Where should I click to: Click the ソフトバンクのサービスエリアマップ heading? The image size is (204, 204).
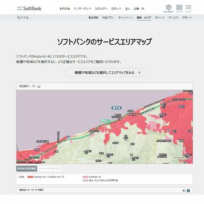coord(104,42)
